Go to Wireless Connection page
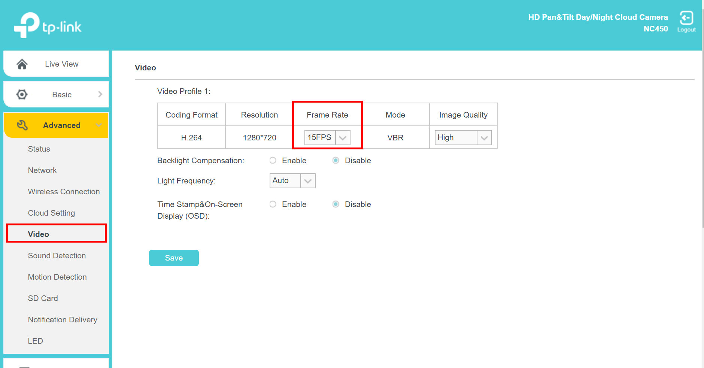Screen dimensions: 704x368 (64, 192)
